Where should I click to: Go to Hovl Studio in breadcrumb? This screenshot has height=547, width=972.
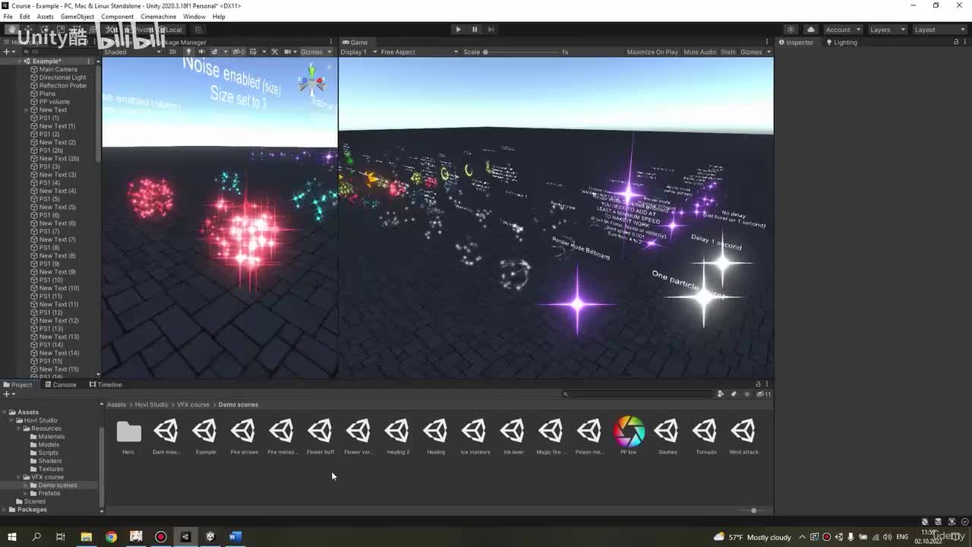pyautogui.click(x=151, y=405)
